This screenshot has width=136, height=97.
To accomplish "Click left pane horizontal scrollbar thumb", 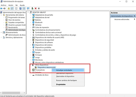I will [x=11, y=93].
